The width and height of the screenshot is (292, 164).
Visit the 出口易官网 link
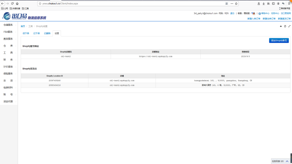coord(286,13)
